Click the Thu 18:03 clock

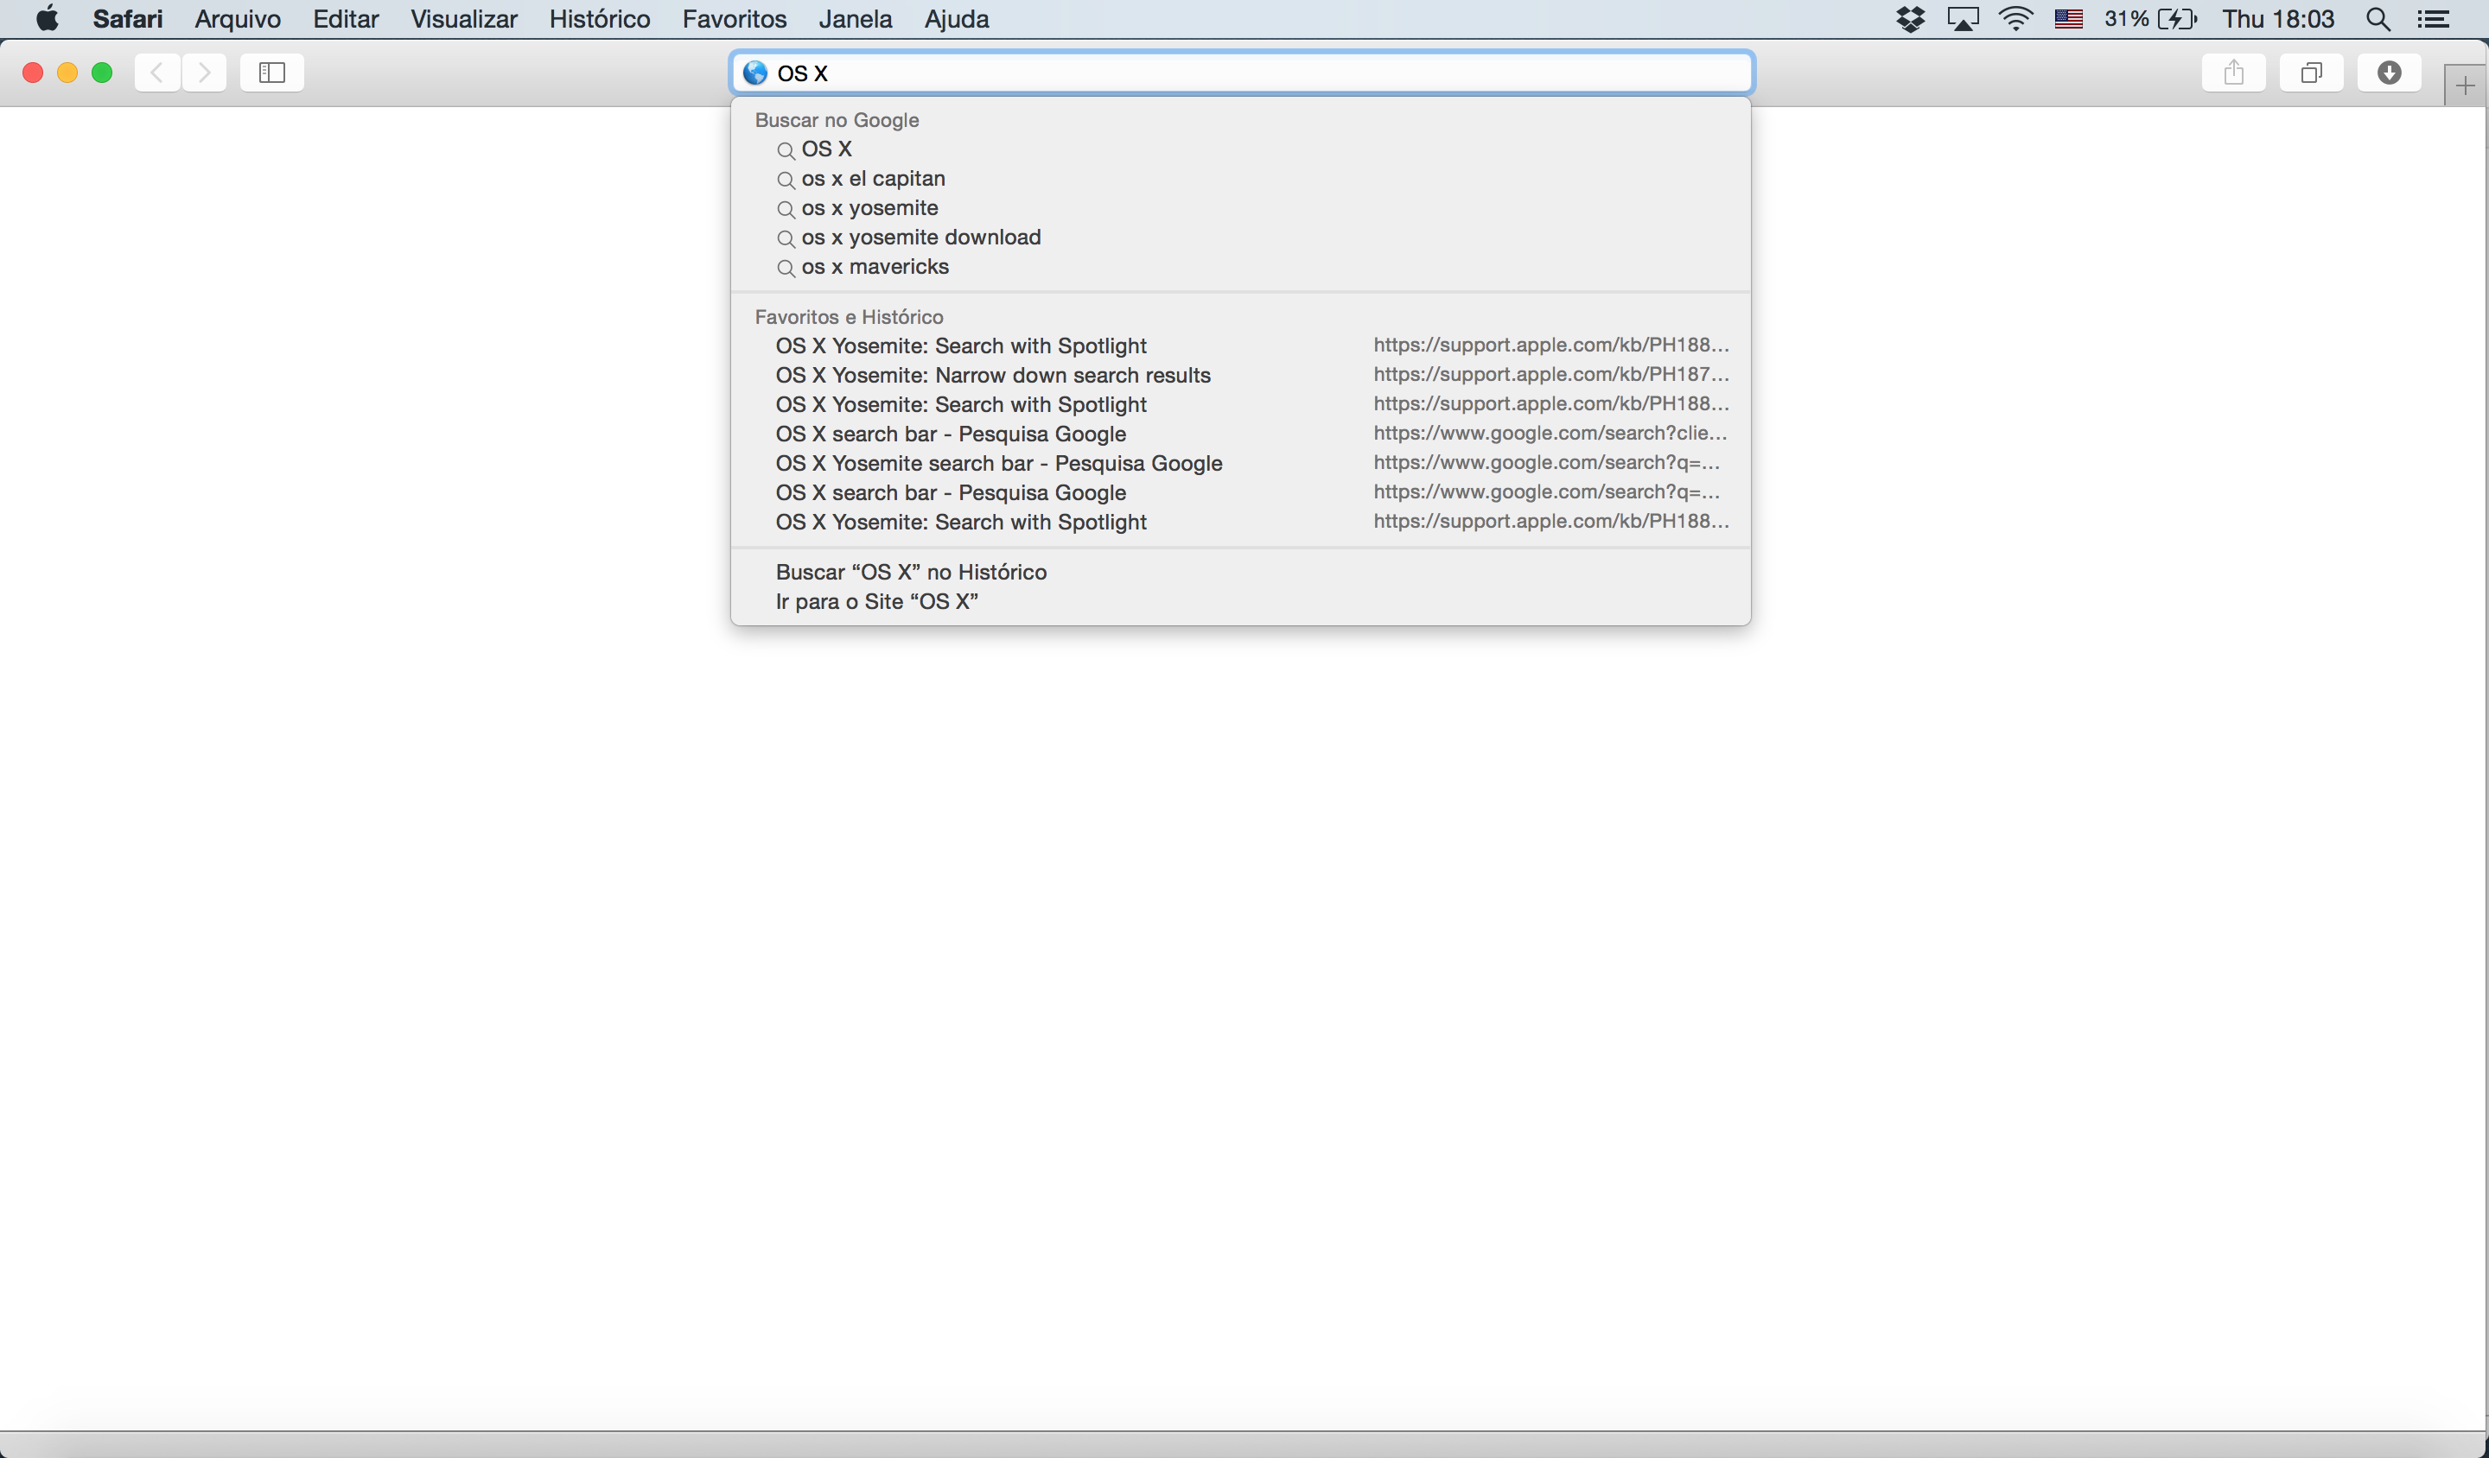click(2277, 19)
